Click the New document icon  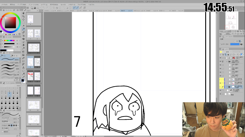(x=32, y=8)
